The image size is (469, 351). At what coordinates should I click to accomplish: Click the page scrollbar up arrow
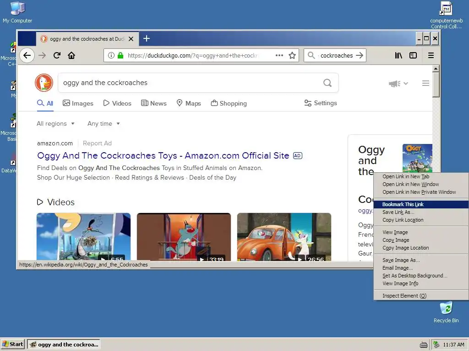[x=436, y=69]
